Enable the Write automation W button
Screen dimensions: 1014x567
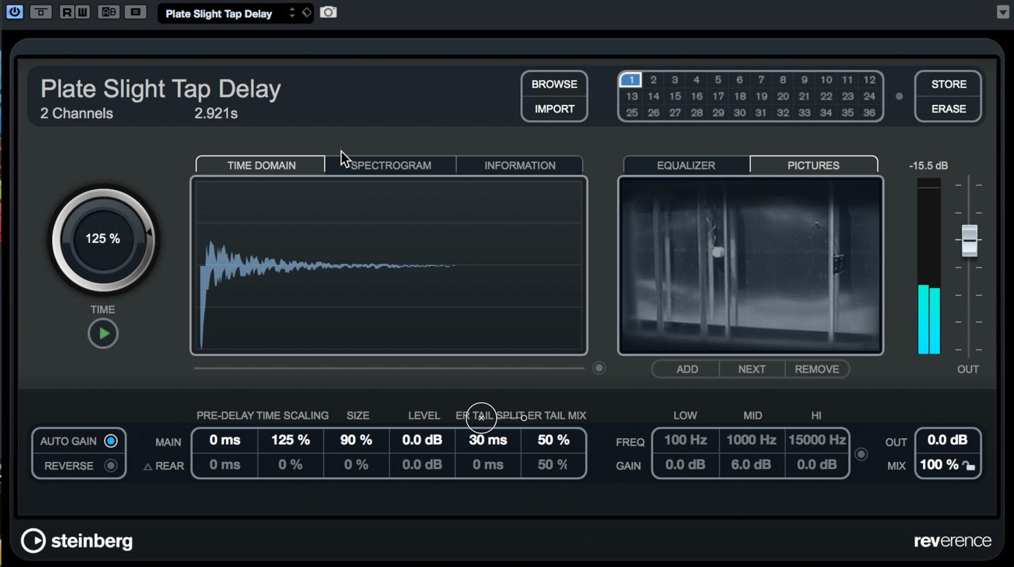pos(82,12)
